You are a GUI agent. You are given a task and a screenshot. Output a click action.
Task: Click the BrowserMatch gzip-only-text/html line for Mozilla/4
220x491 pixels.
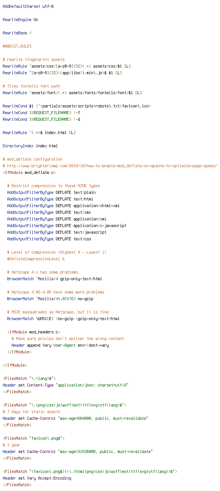click(54, 279)
